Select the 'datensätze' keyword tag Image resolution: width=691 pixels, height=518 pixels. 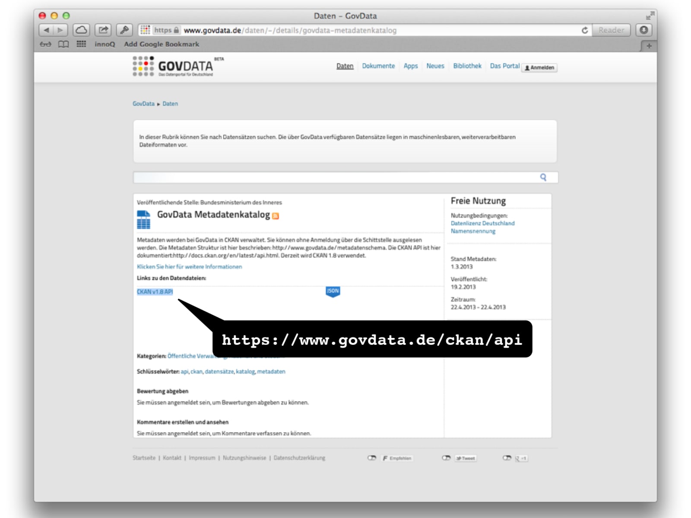pyautogui.click(x=219, y=372)
